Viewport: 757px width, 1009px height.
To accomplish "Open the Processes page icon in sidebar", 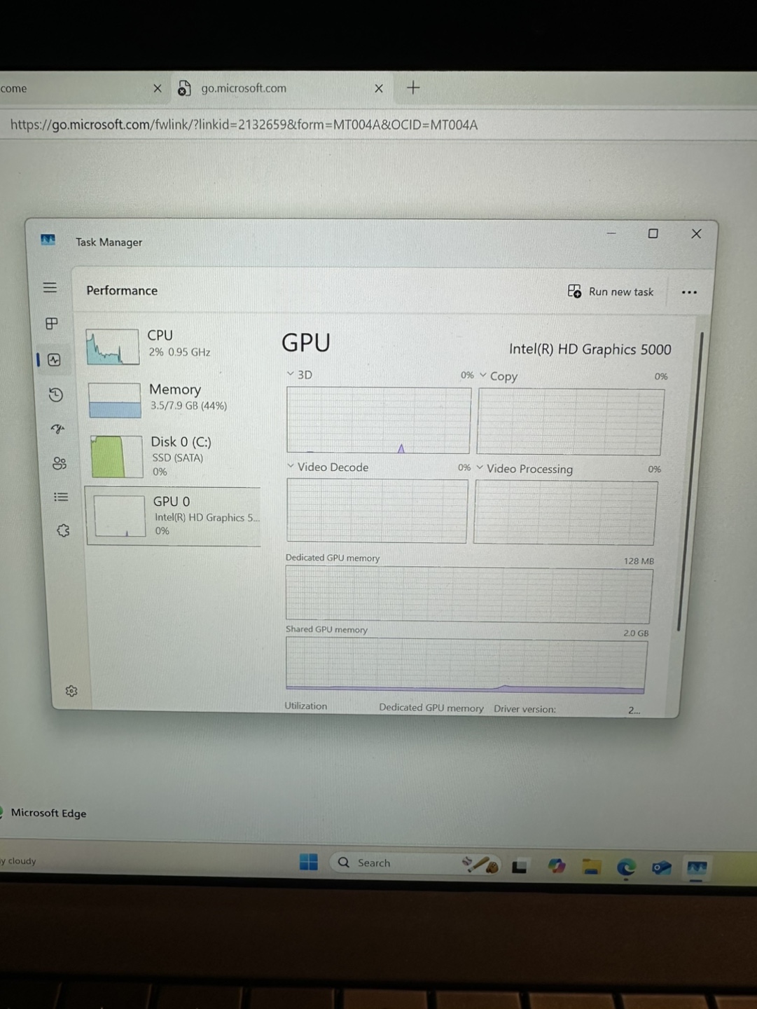I will (x=52, y=323).
